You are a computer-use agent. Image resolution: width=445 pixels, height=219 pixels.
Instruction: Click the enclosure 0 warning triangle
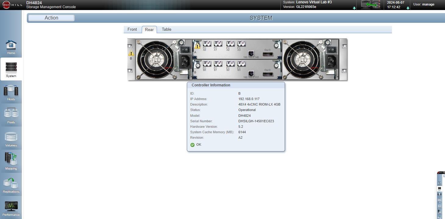point(131,53)
